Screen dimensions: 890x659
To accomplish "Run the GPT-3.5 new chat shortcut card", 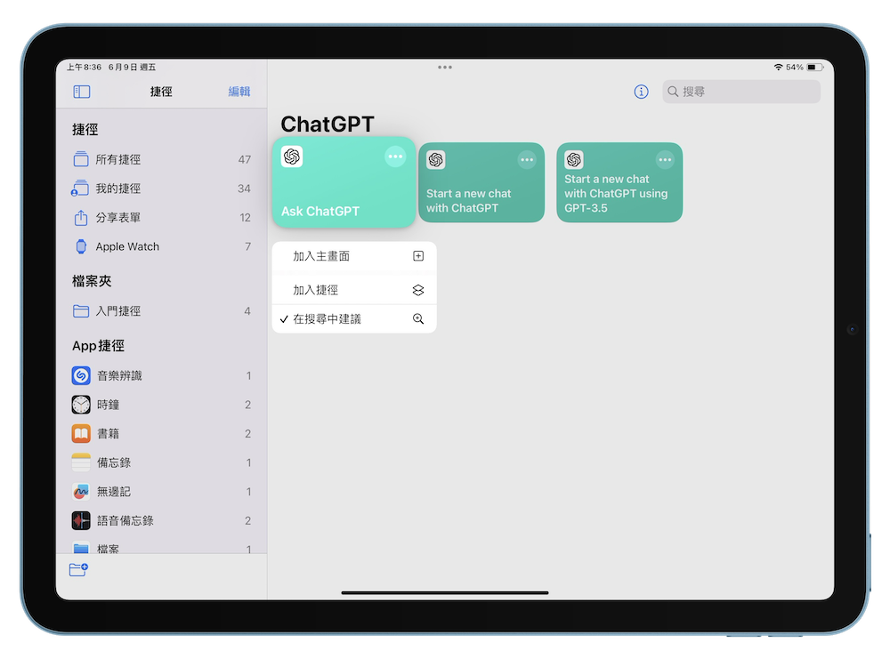I will tap(619, 182).
